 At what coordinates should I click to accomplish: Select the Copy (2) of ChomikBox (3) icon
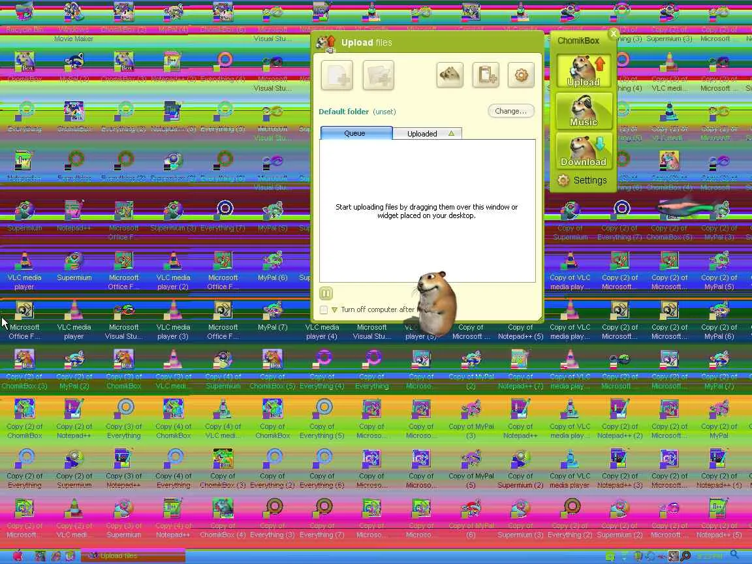[x=24, y=369]
